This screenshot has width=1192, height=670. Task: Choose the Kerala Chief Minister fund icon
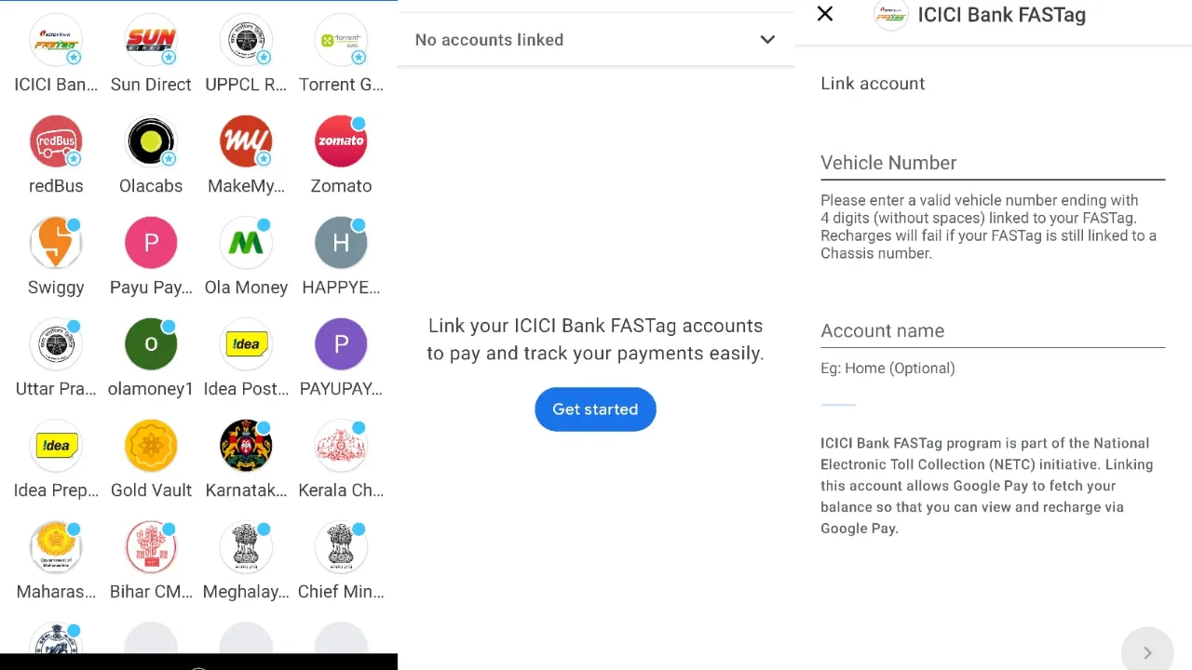pos(341,446)
